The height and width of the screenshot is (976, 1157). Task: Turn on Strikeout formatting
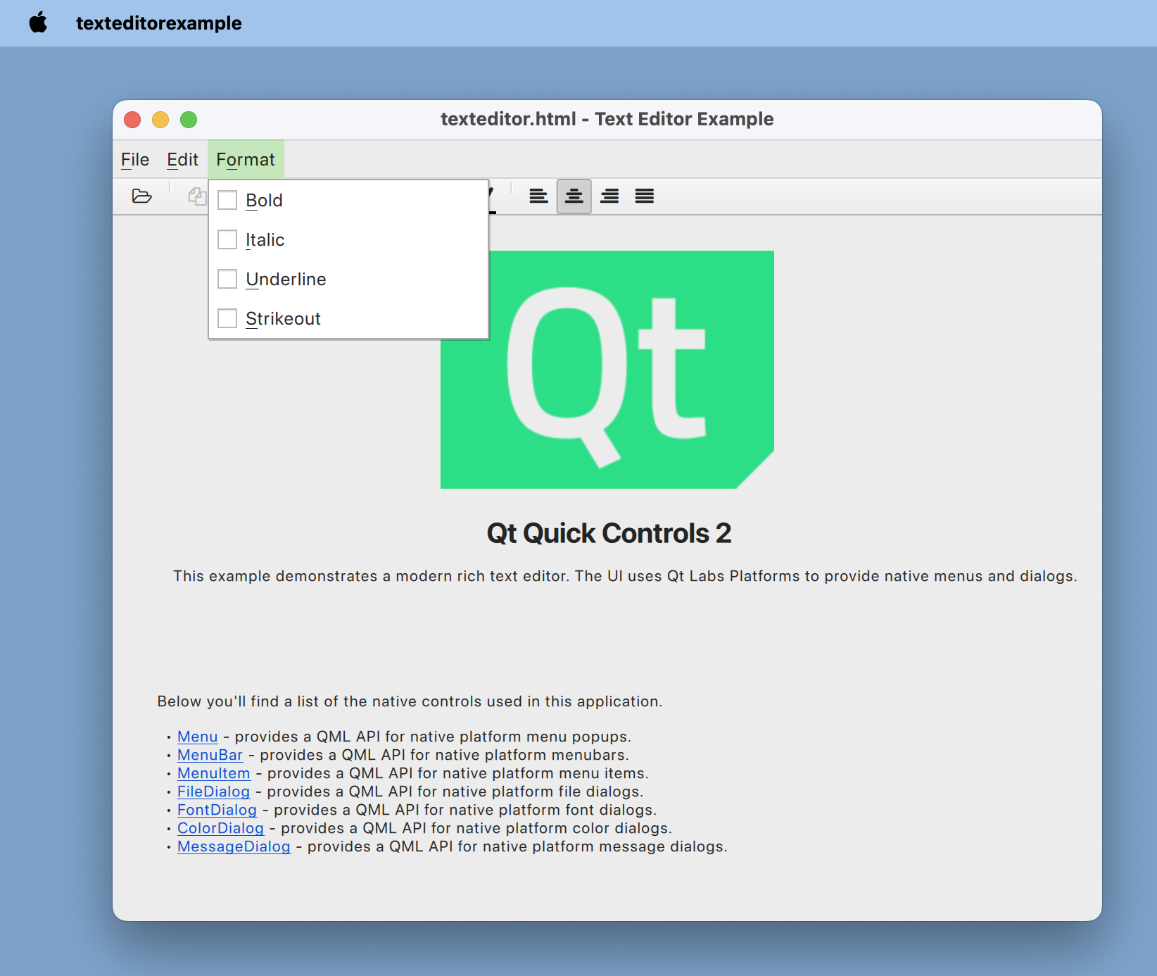227,319
